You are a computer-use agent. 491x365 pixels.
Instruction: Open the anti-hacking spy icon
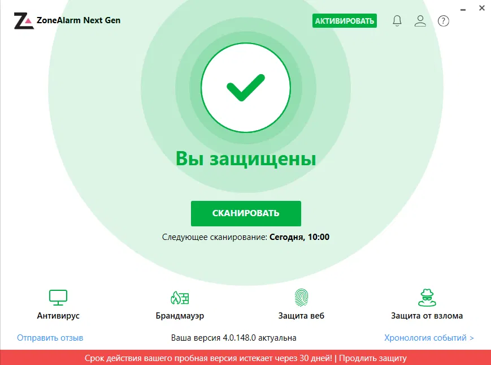[427, 298]
